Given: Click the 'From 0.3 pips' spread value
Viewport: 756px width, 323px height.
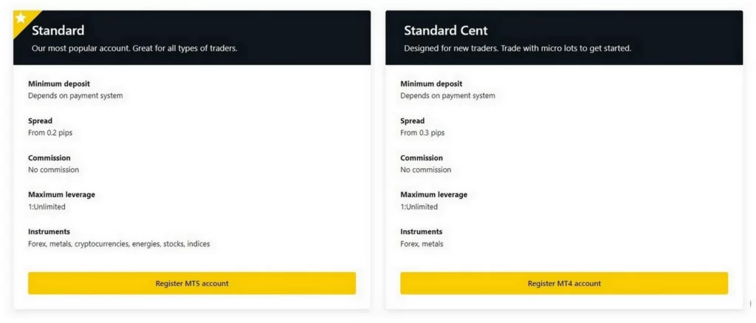Looking at the screenshot, I should click(422, 133).
